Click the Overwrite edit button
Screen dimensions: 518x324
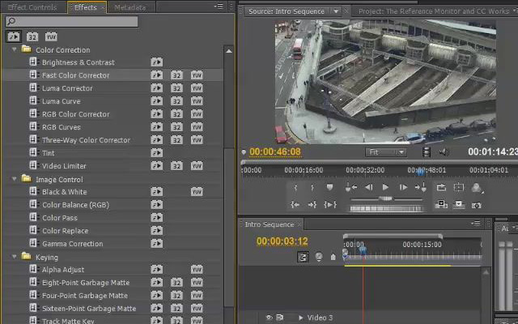(x=459, y=205)
